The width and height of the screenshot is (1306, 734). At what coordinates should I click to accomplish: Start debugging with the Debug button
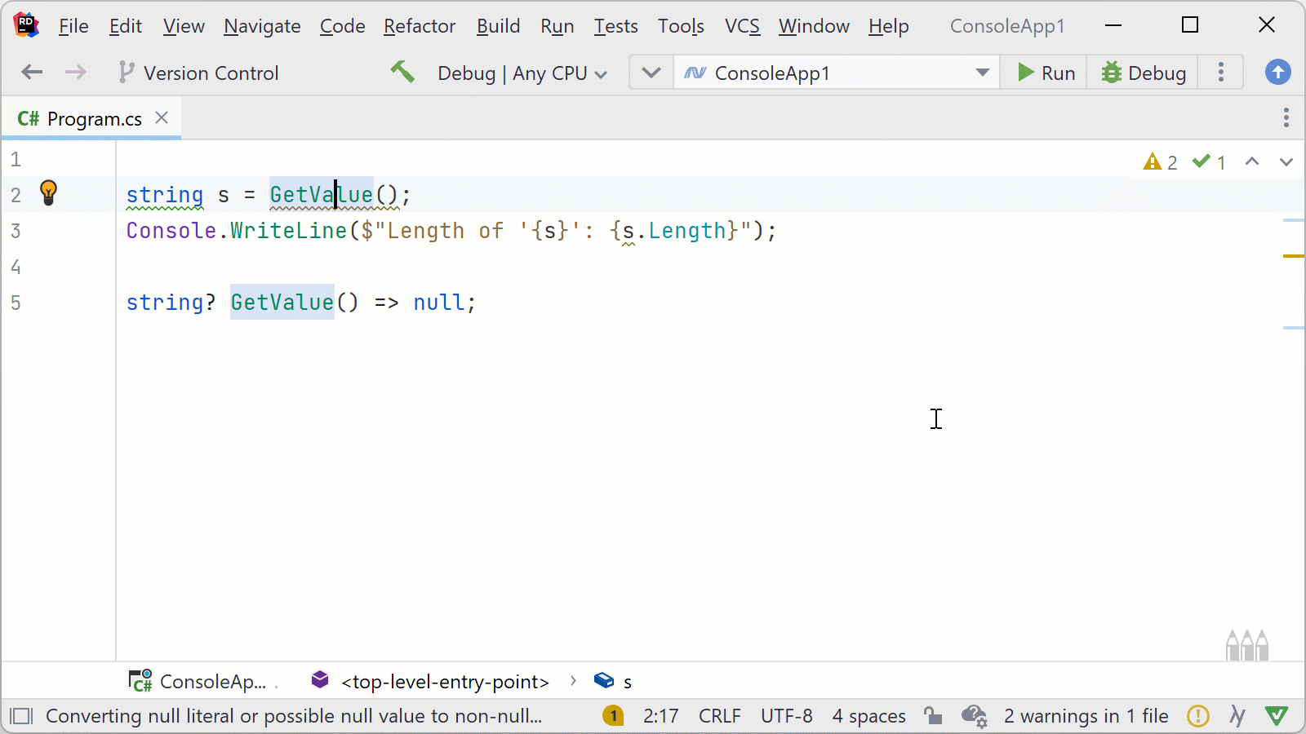tap(1143, 72)
